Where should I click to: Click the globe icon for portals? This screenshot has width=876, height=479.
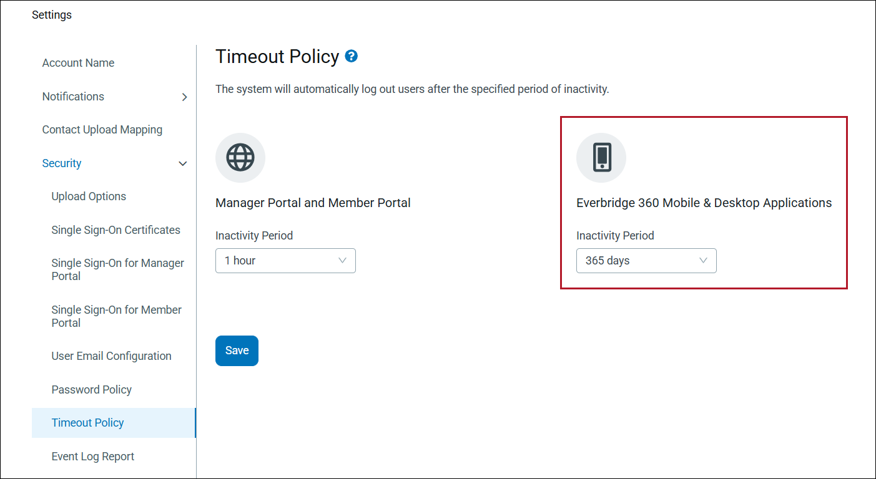point(240,157)
